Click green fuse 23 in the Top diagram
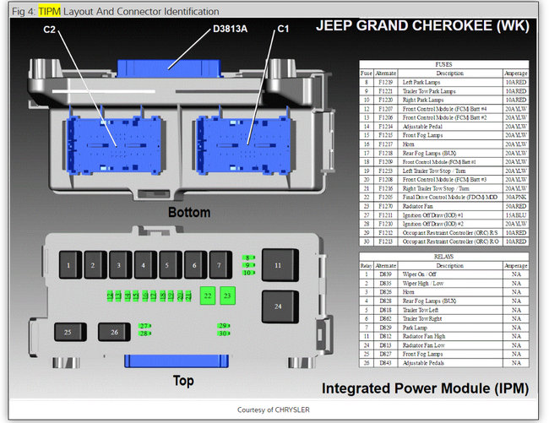 click(x=227, y=296)
